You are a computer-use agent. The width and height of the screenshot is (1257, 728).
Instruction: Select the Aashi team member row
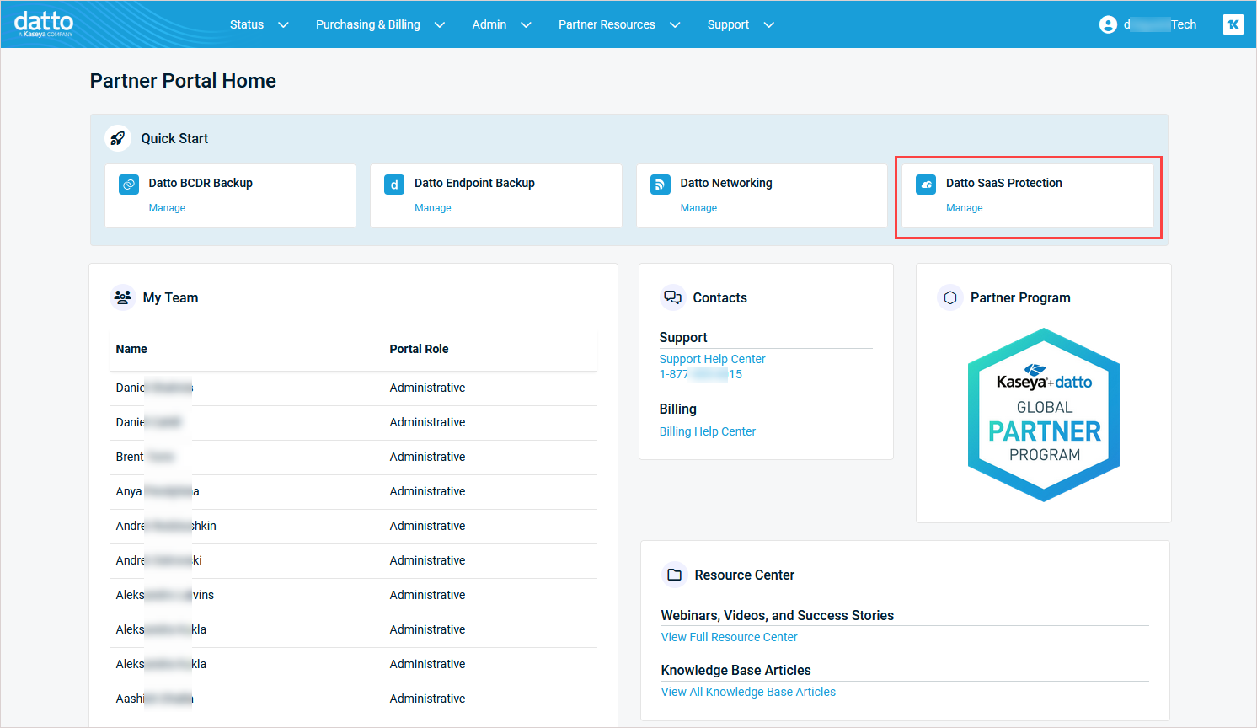coord(353,699)
